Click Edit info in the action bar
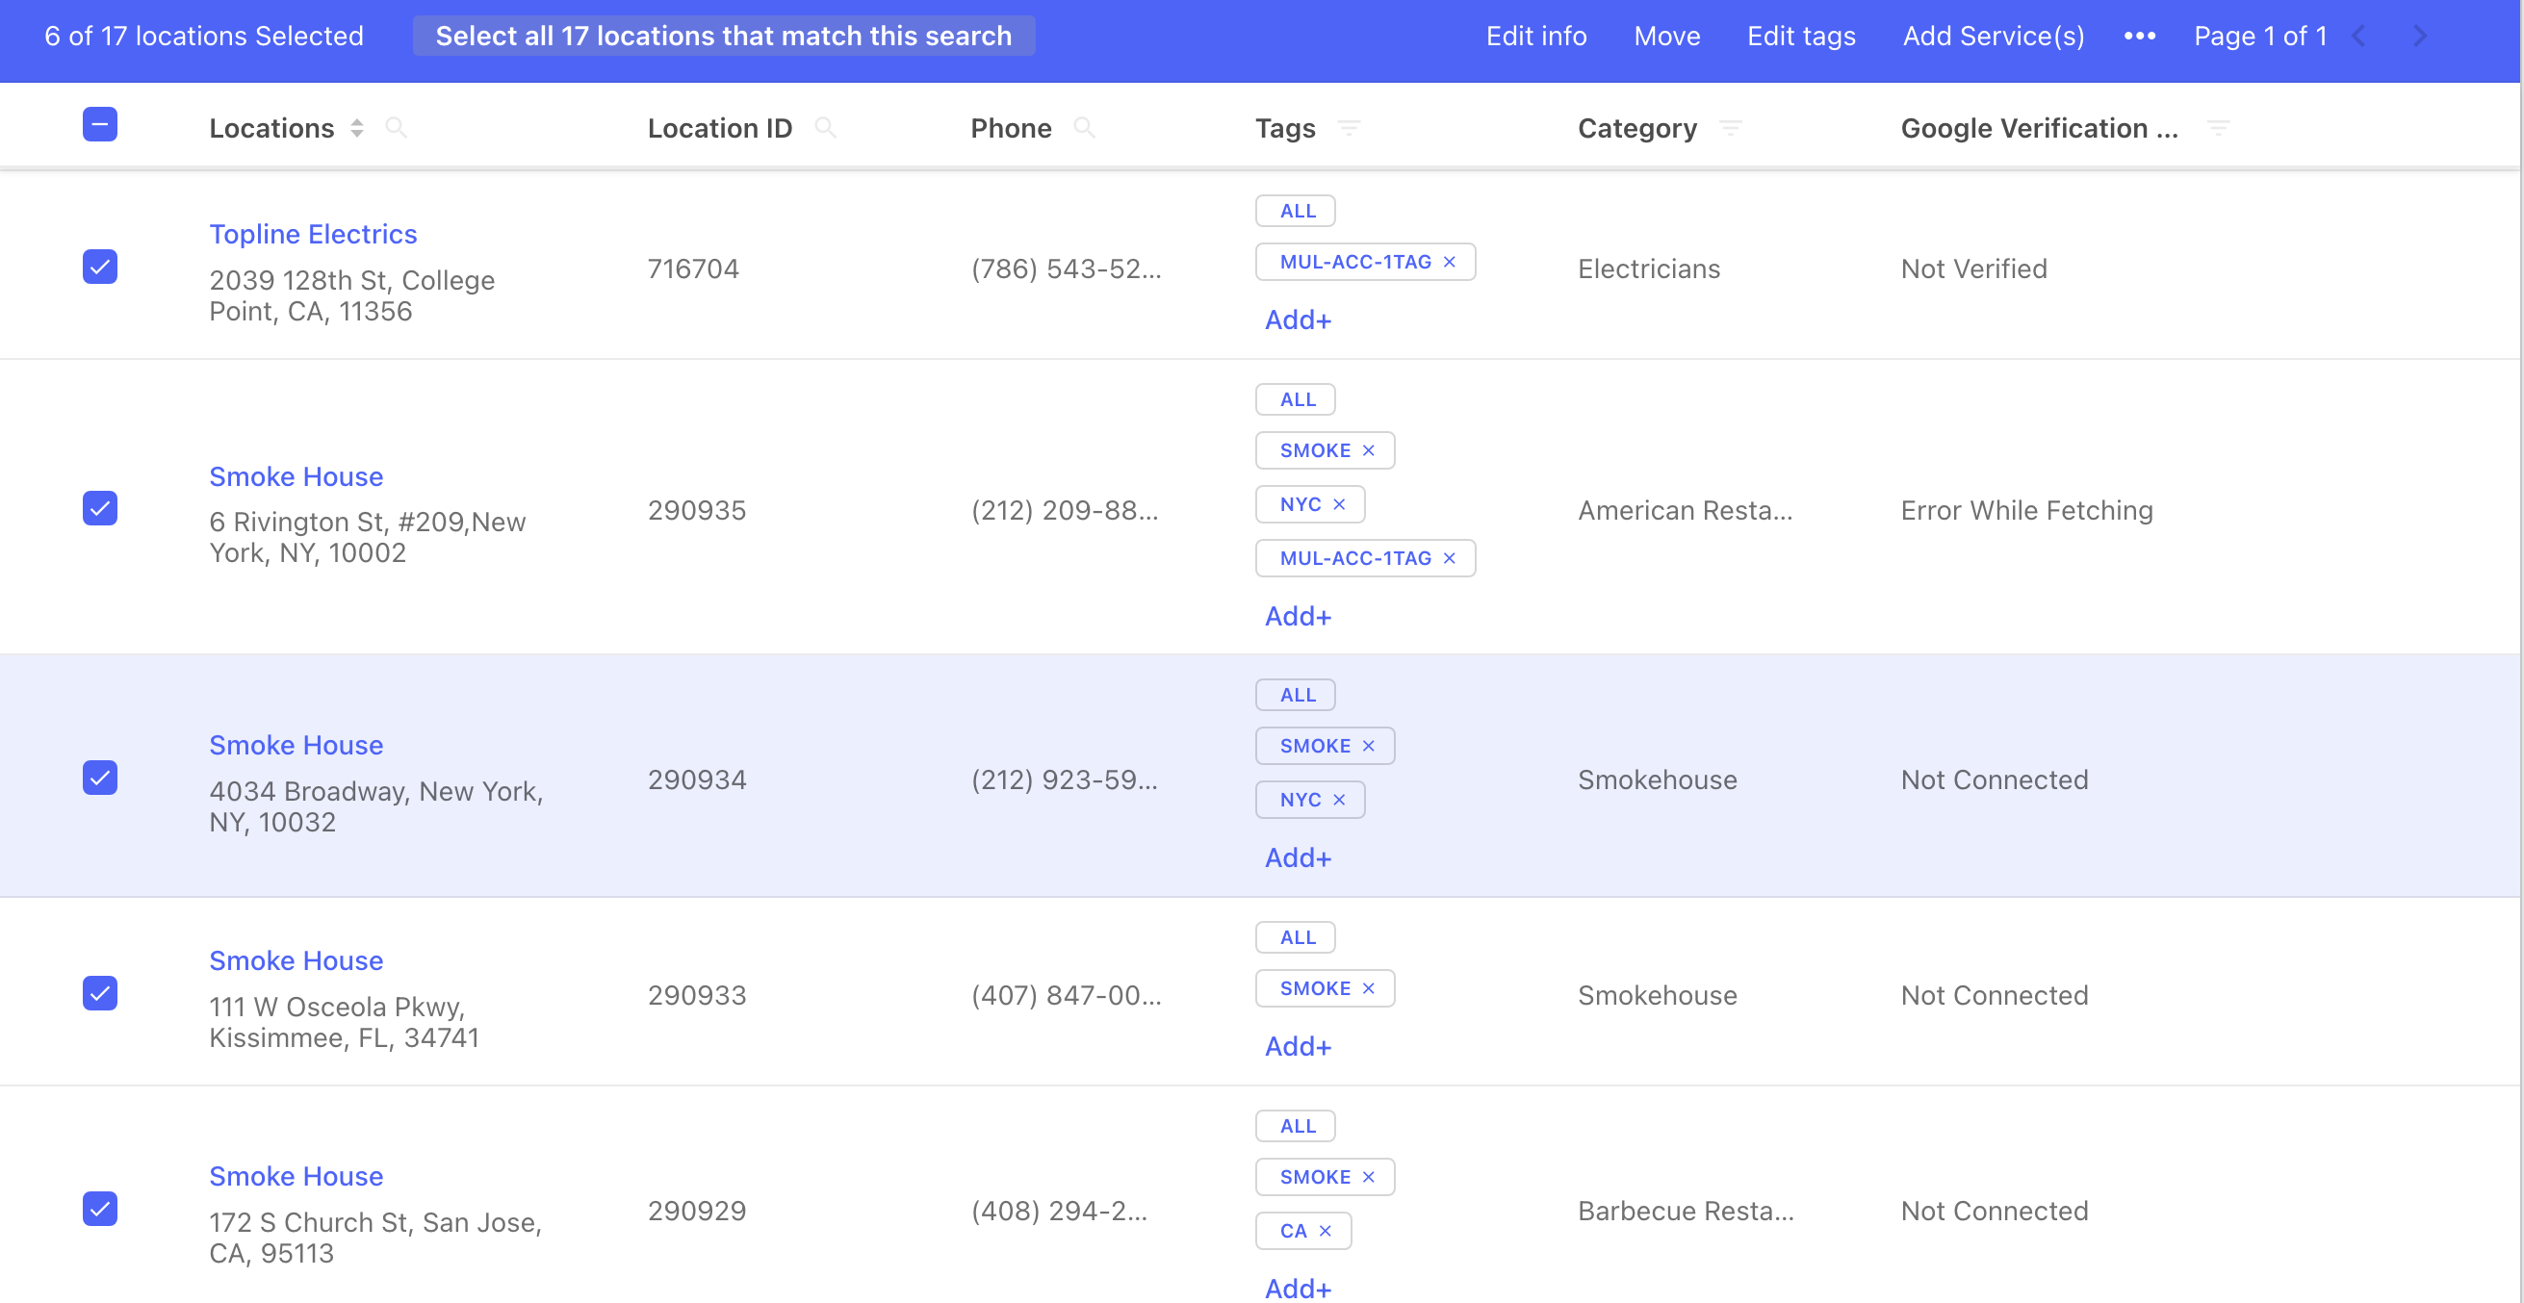The image size is (2524, 1303). pyautogui.click(x=1535, y=37)
